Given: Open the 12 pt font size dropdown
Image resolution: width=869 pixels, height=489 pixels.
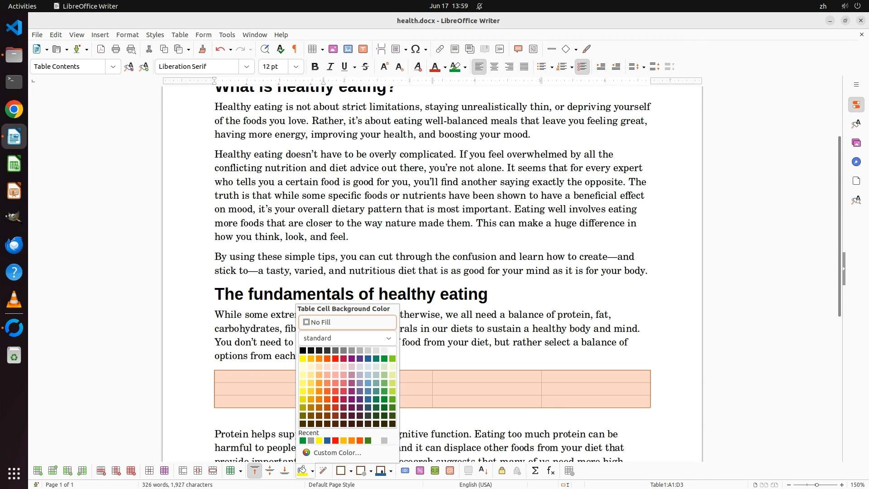Looking at the screenshot, I should 296,67.
